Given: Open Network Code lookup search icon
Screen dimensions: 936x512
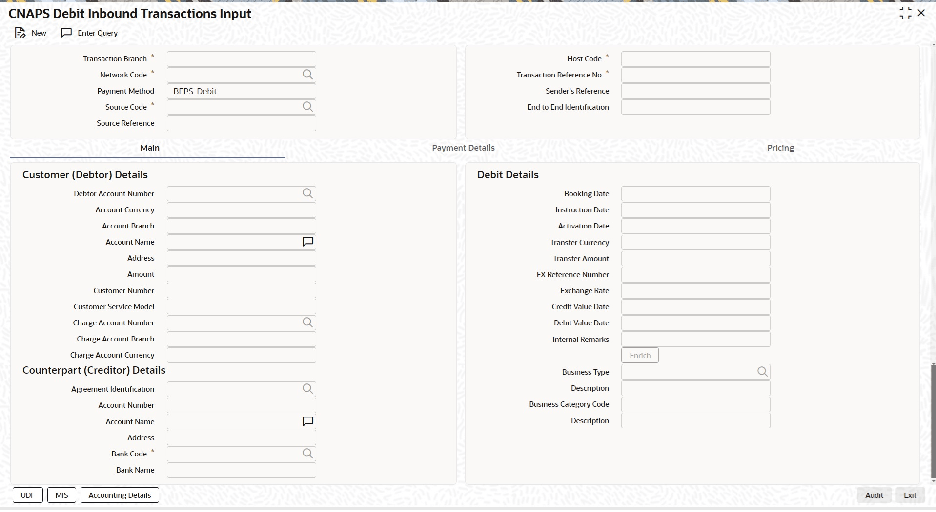Looking at the screenshot, I should click(x=307, y=75).
